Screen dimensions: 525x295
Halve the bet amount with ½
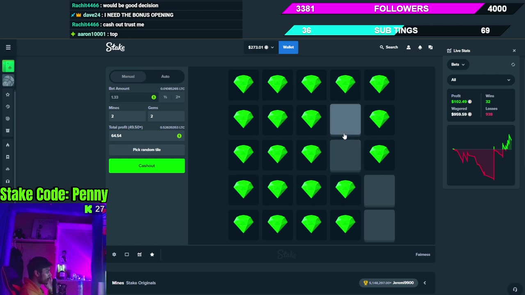[165, 97]
